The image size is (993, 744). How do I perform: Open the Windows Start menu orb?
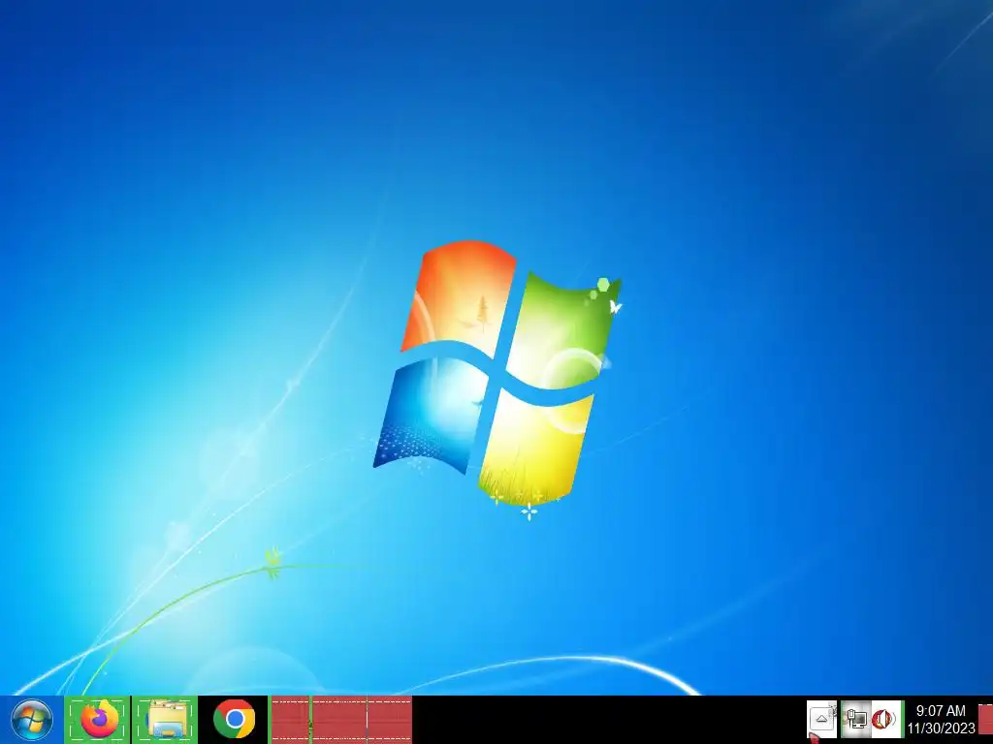click(x=32, y=720)
